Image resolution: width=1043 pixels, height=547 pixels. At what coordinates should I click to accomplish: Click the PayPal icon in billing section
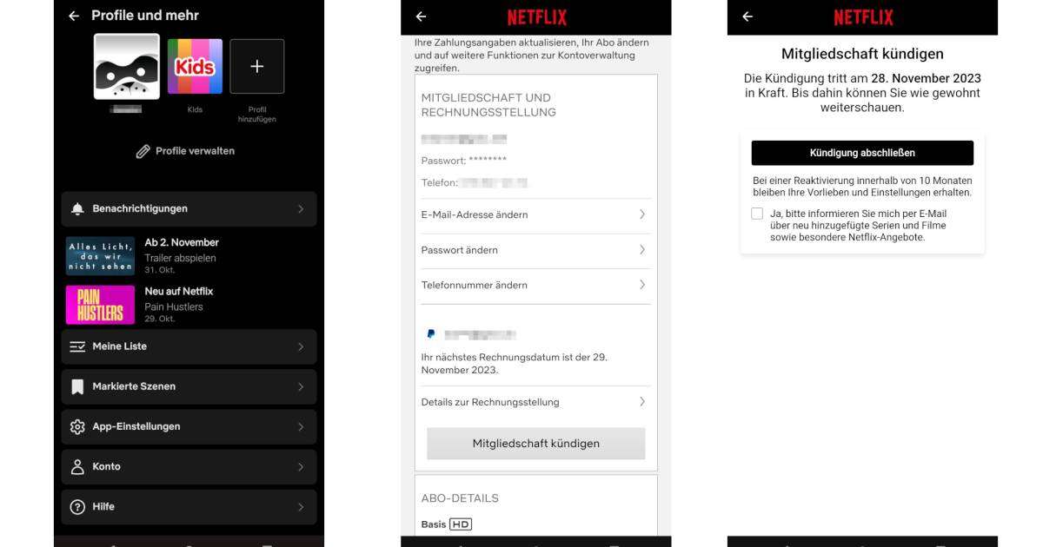432,333
